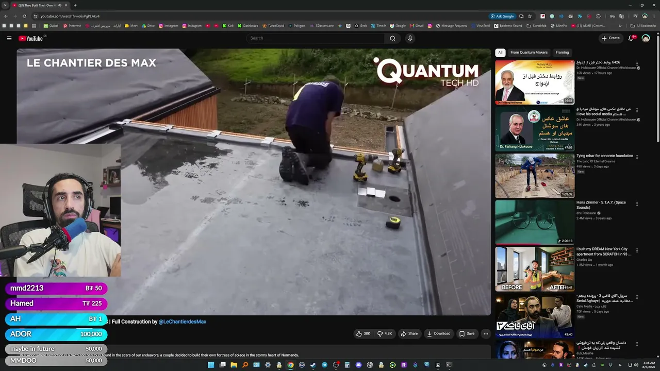Click the Download button
The image size is (660, 371).
(438, 333)
